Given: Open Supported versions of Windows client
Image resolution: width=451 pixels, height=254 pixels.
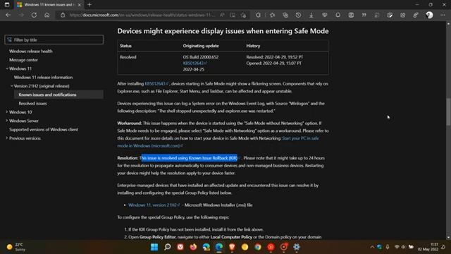Looking at the screenshot, I should (x=44, y=130).
